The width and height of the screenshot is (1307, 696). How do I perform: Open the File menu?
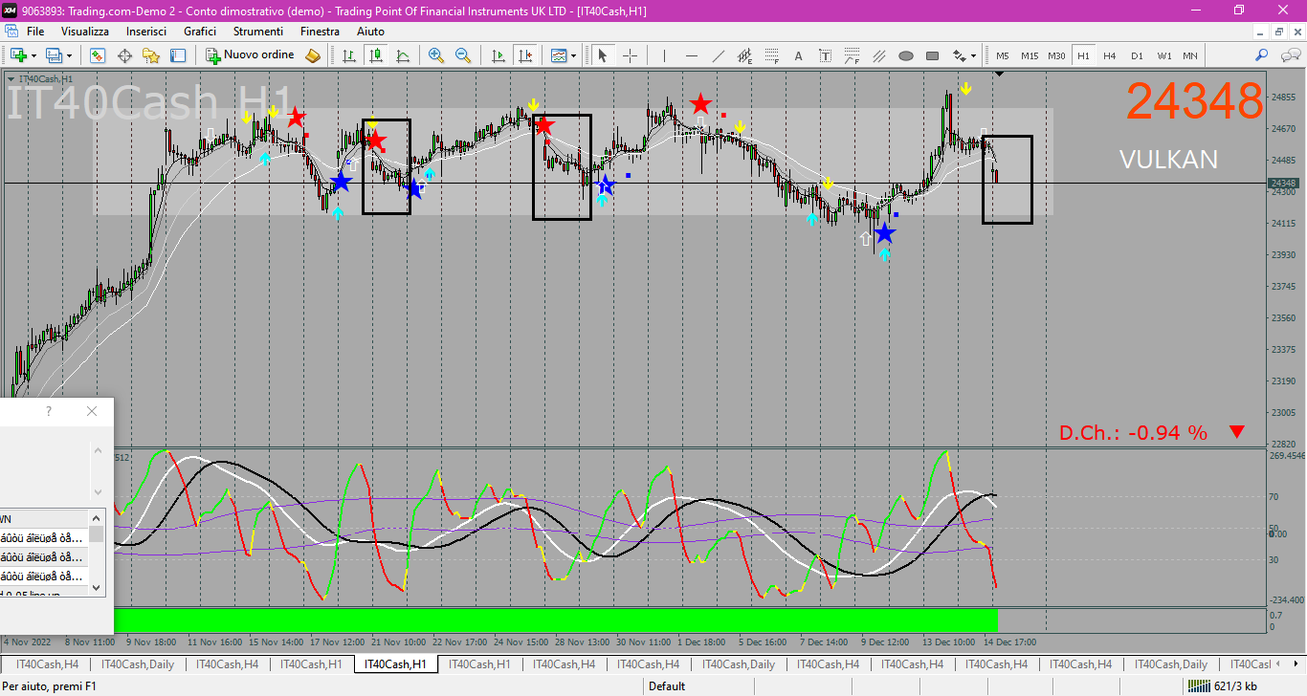pos(35,32)
